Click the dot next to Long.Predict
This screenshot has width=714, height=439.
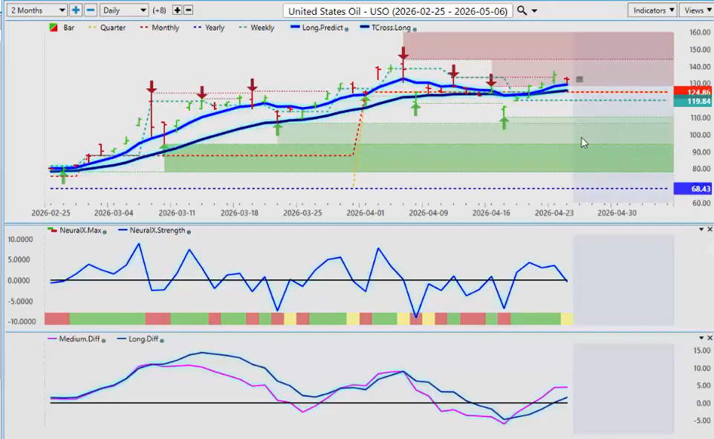[347, 29]
